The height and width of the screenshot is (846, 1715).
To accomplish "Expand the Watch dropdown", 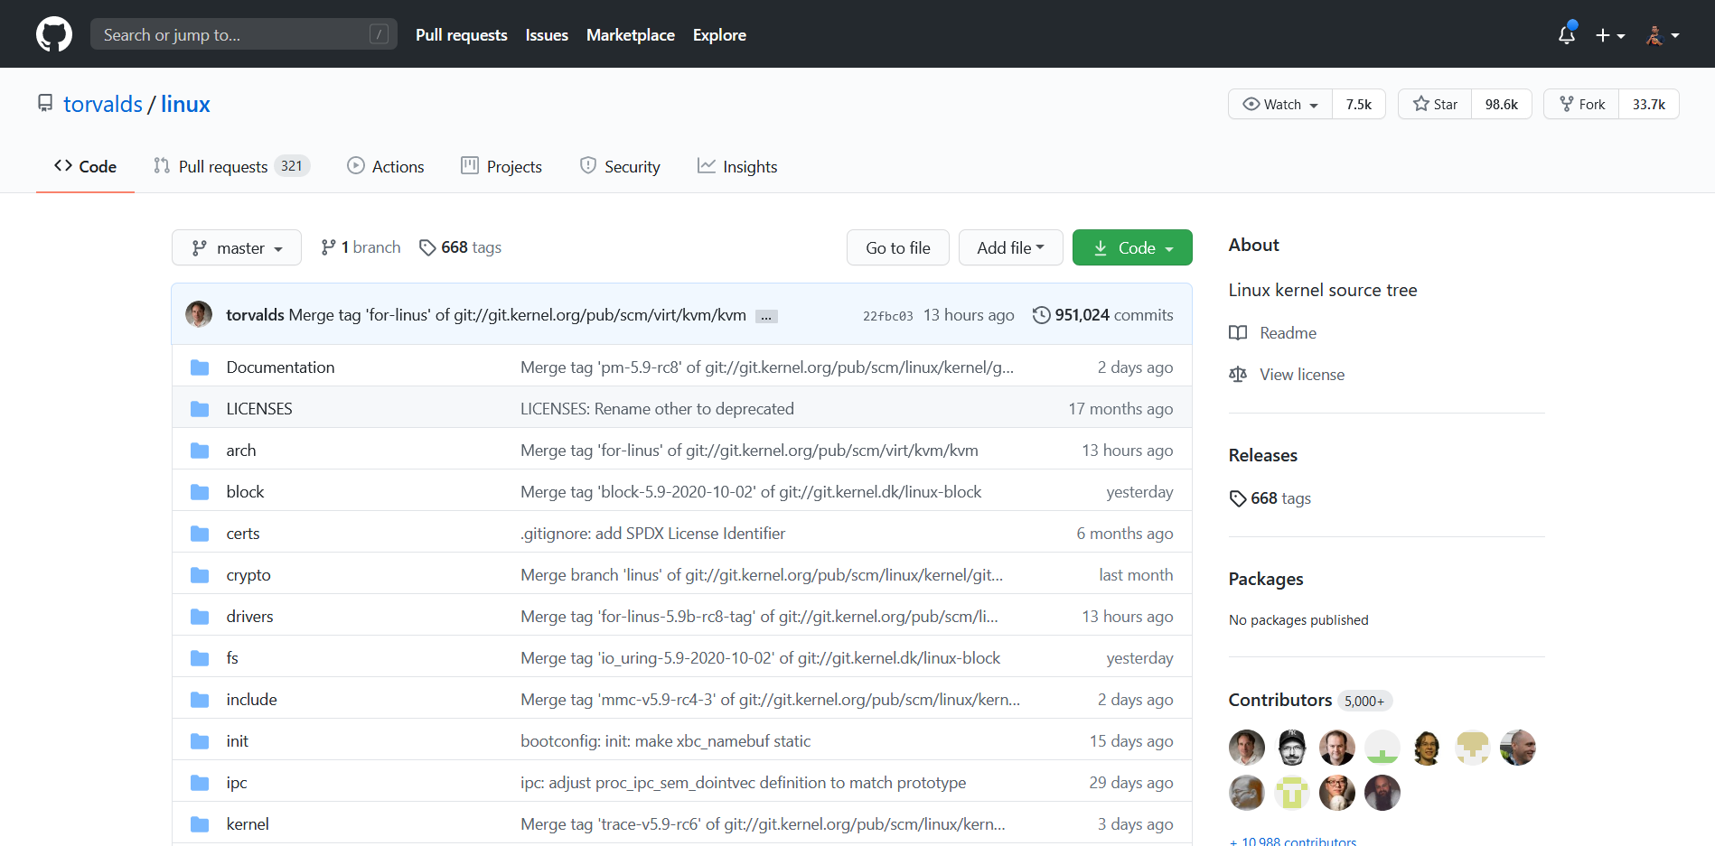I will (1280, 104).
